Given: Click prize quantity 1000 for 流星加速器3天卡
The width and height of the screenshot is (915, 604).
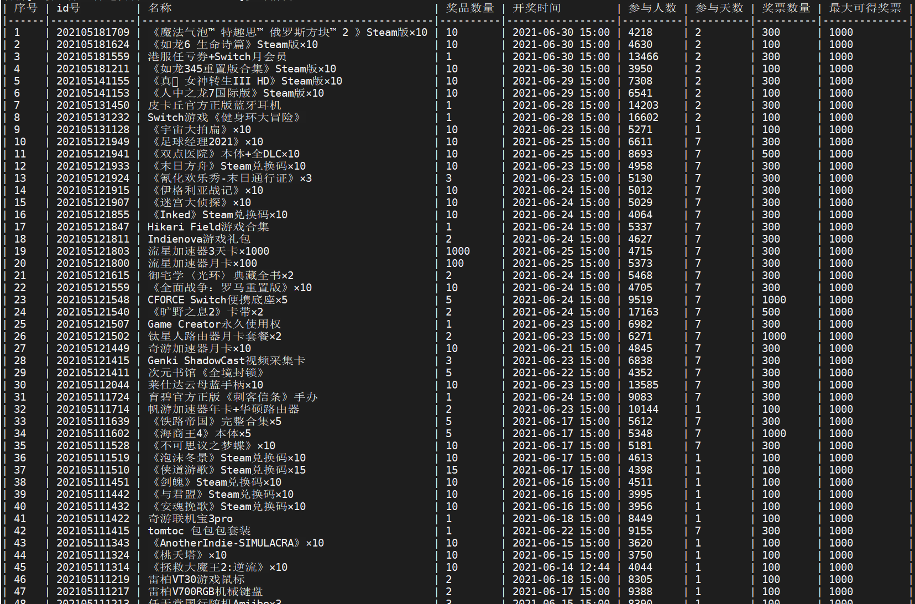Looking at the screenshot, I should [458, 251].
